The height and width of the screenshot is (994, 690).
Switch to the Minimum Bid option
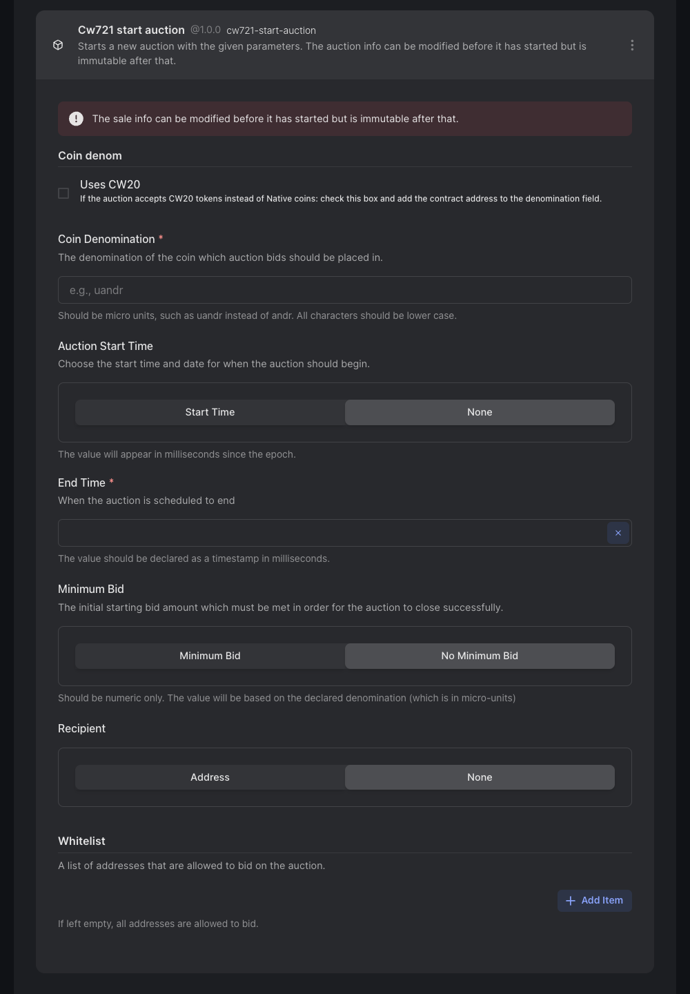coord(210,656)
